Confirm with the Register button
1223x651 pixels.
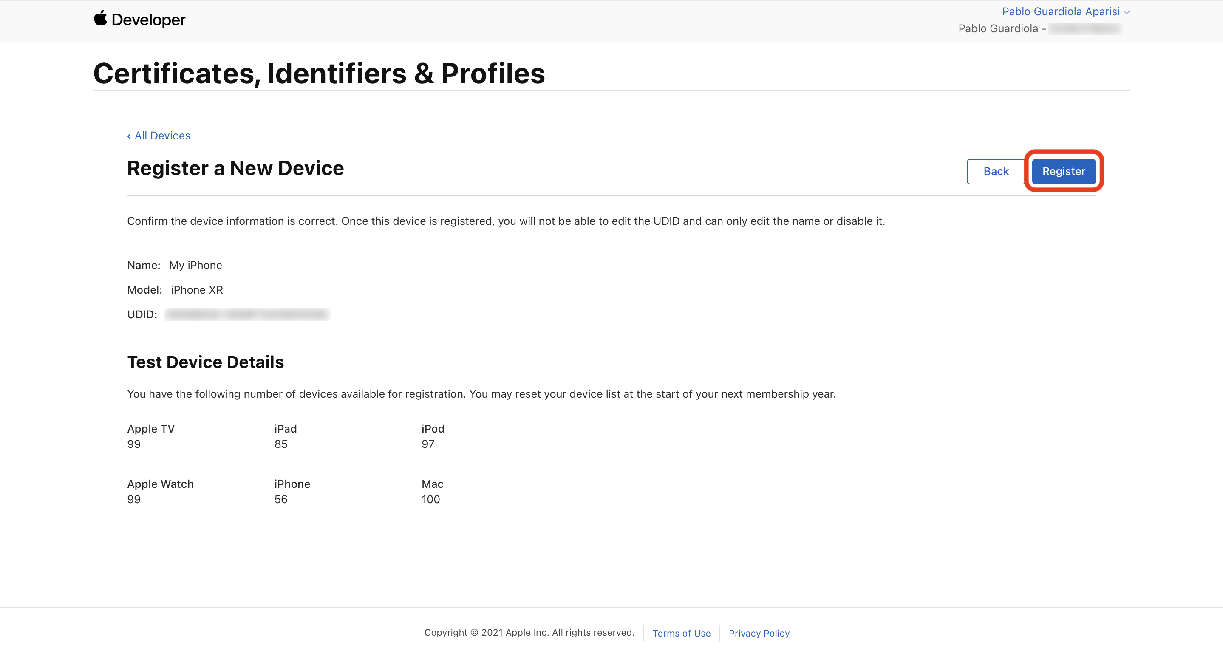click(1063, 171)
